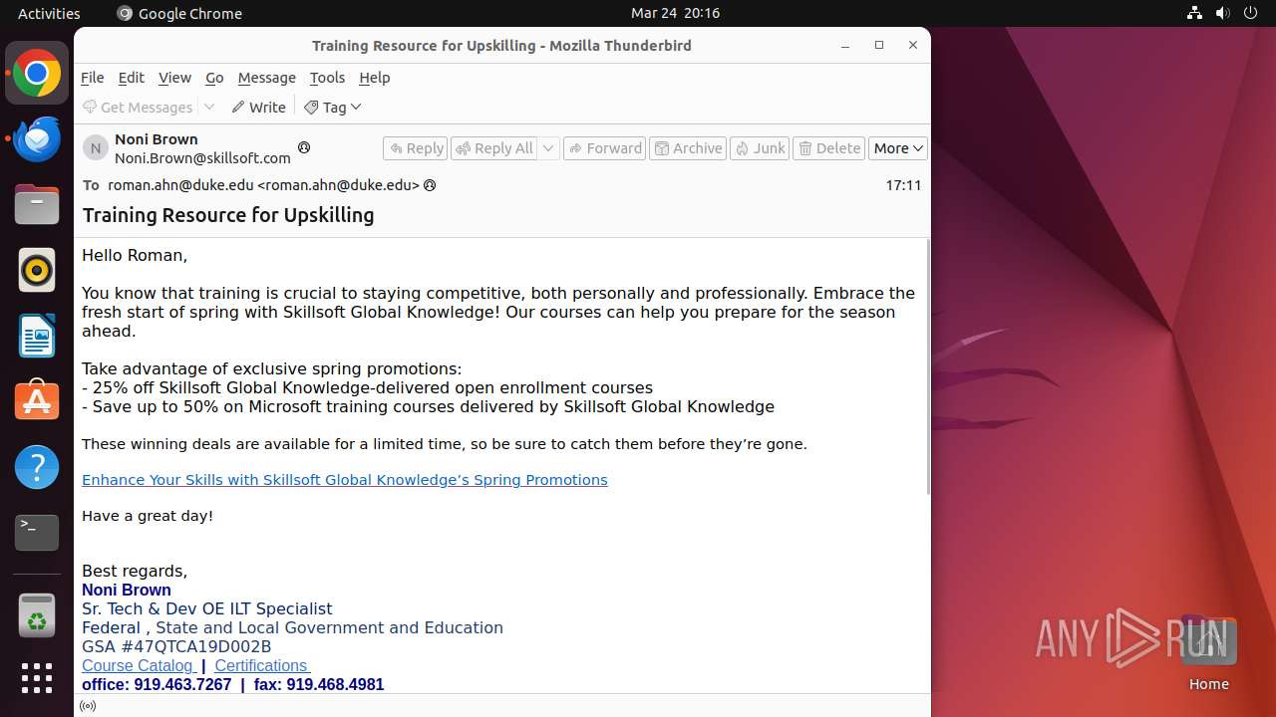Viewport: 1276px width, 717px height.
Task: Close the Thunderbird message window
Action: coord(913,45)
